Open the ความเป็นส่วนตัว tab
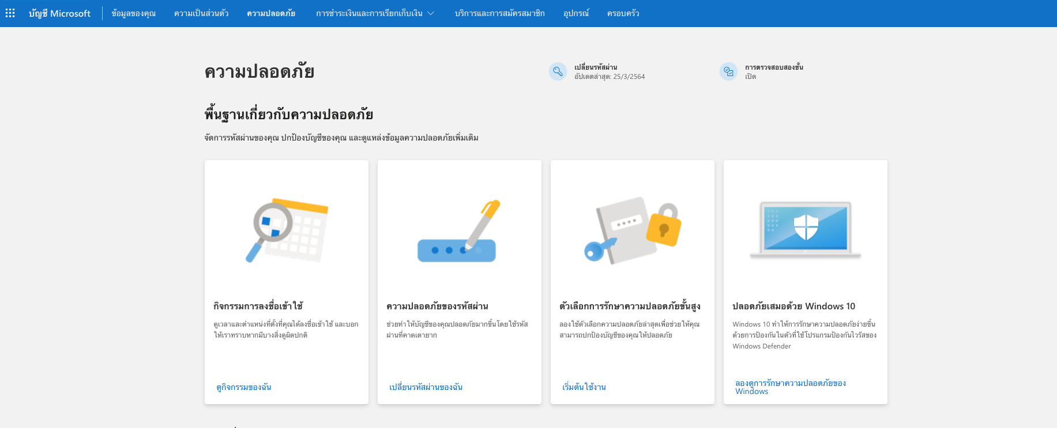The width and height of the screenshot is (1057, 428). 201,13
